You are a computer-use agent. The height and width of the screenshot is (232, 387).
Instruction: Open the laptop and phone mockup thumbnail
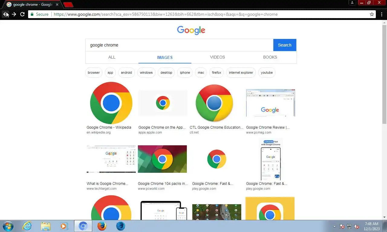pyautogui.click(x=164, y=211)
